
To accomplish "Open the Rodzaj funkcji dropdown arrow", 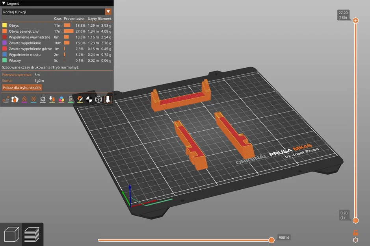I will tap(108, 11).
